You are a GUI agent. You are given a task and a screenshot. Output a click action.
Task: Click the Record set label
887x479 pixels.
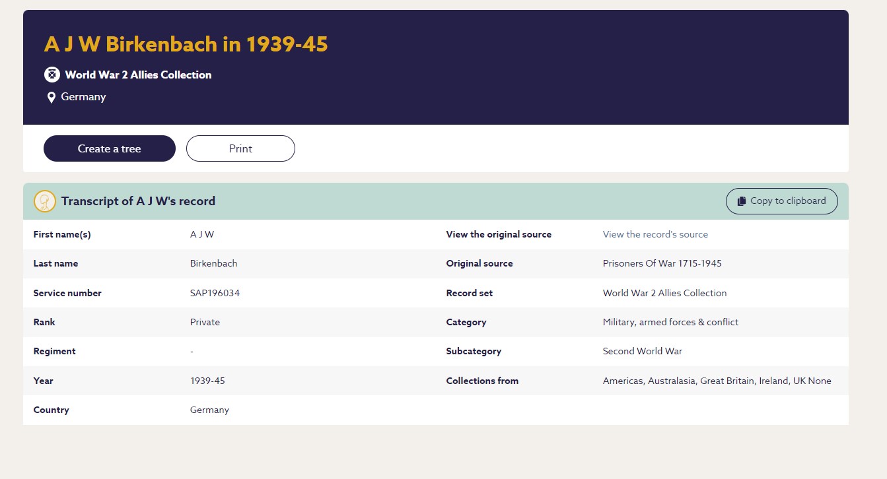coord(470,293)
